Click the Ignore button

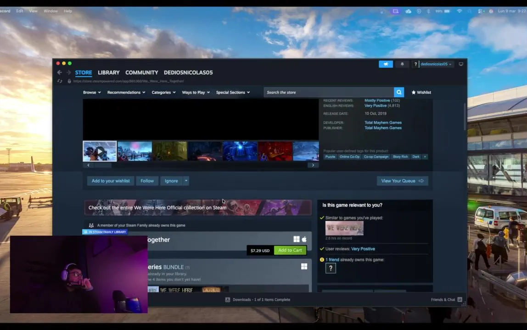click(x=171, y=181)
